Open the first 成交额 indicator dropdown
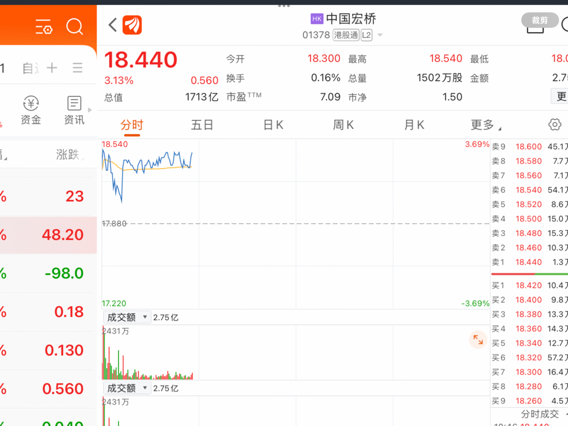The height and width of the screenshot is (426, 568). [126, 317]
